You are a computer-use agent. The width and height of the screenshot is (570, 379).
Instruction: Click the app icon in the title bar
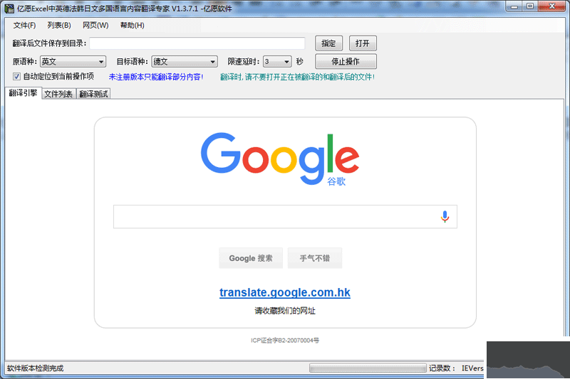(9, 8)
